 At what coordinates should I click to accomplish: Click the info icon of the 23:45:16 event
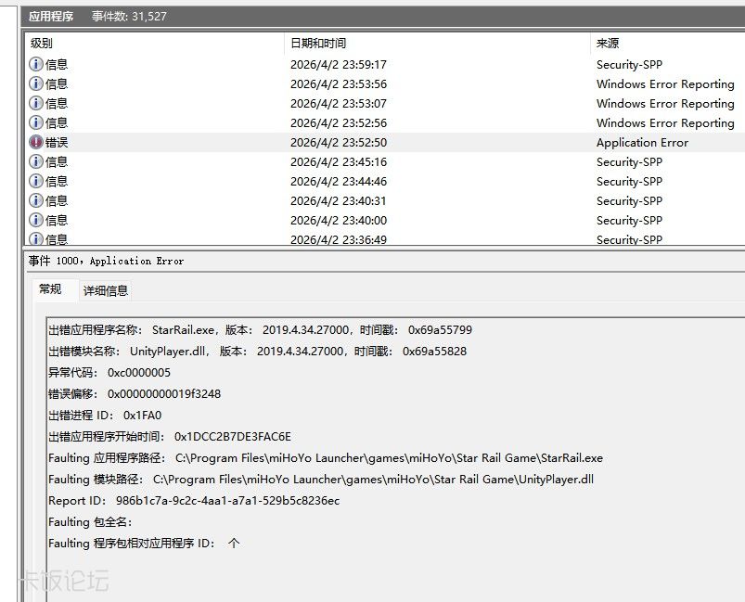click(x=36, y=162)
